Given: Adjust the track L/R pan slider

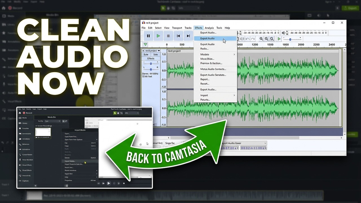Looking at the screenshot, I should click(x=151, y=69).
